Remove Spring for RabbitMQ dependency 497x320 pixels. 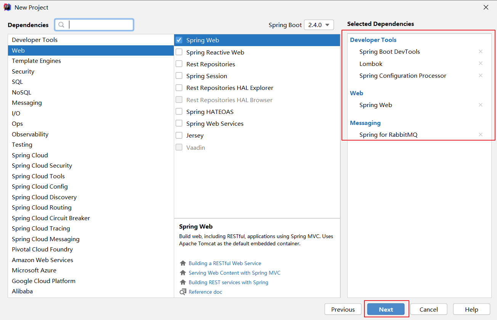[x=481, y=134]
